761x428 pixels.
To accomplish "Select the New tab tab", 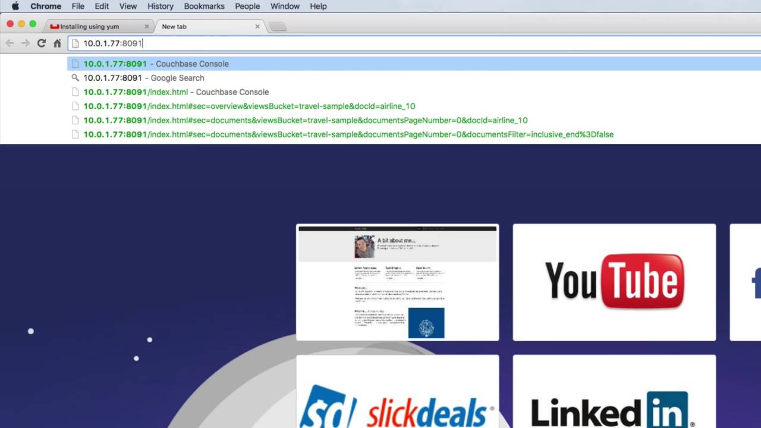I will point(208,26).
